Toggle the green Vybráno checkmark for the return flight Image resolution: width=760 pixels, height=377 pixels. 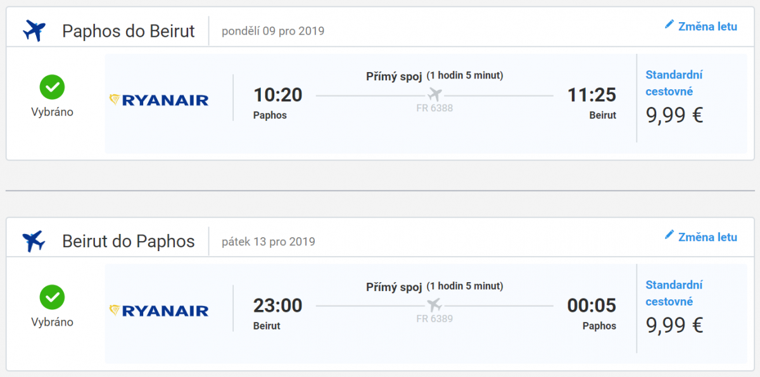pos(52,297)
